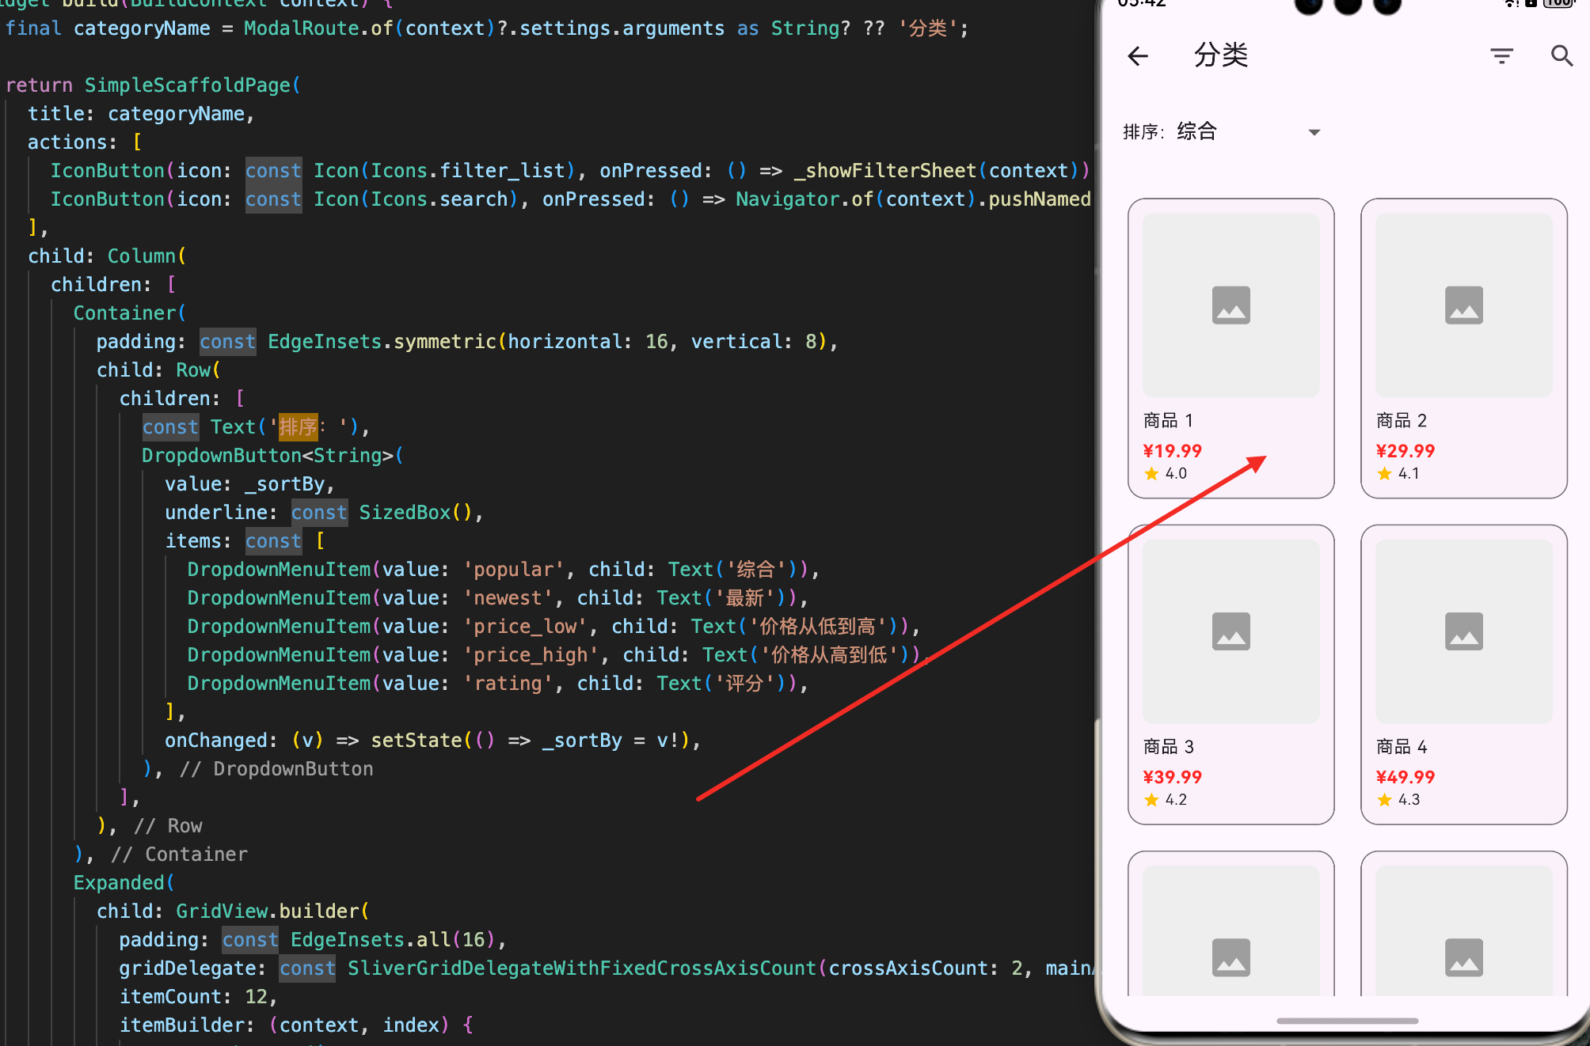Click the star icon beside rating 4.0
Viewport: 1590px width, 1046px height.
click(1151, 473)
